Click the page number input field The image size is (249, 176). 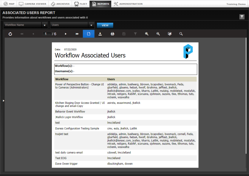coord(47,34)
